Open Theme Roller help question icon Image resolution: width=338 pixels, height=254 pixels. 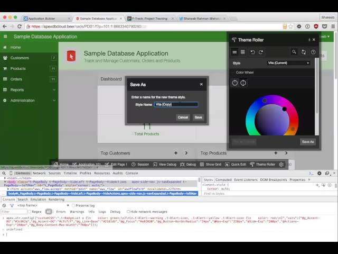(313, 52)
